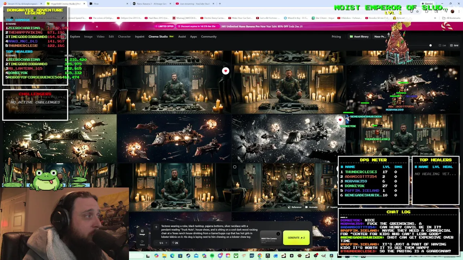This screenshot has height=260, width=463.
Task: Open File Explorer from taskbar
Action: 164,256
